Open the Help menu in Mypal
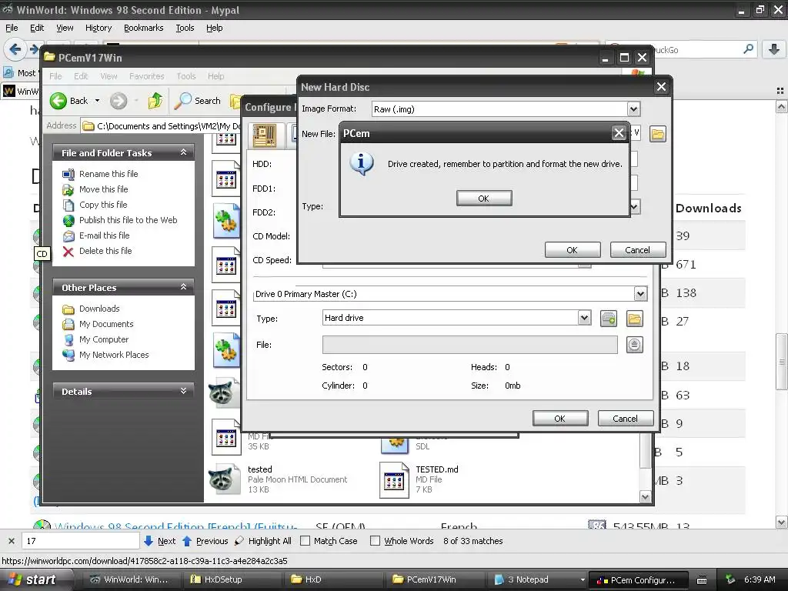This screenshot has height=591, width=788. point(214,28)
